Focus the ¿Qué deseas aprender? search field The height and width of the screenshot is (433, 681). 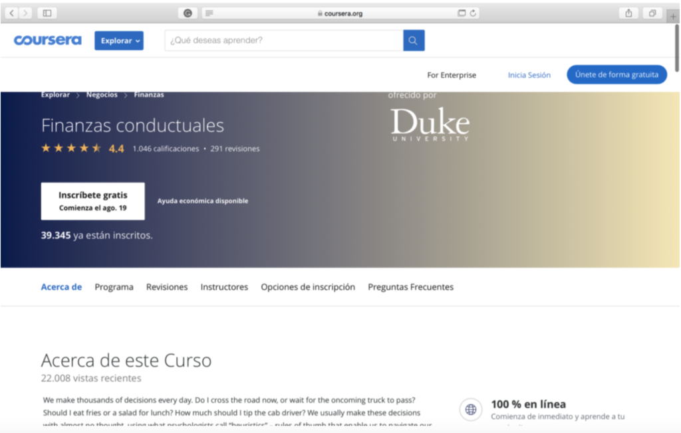click(283, 41)
